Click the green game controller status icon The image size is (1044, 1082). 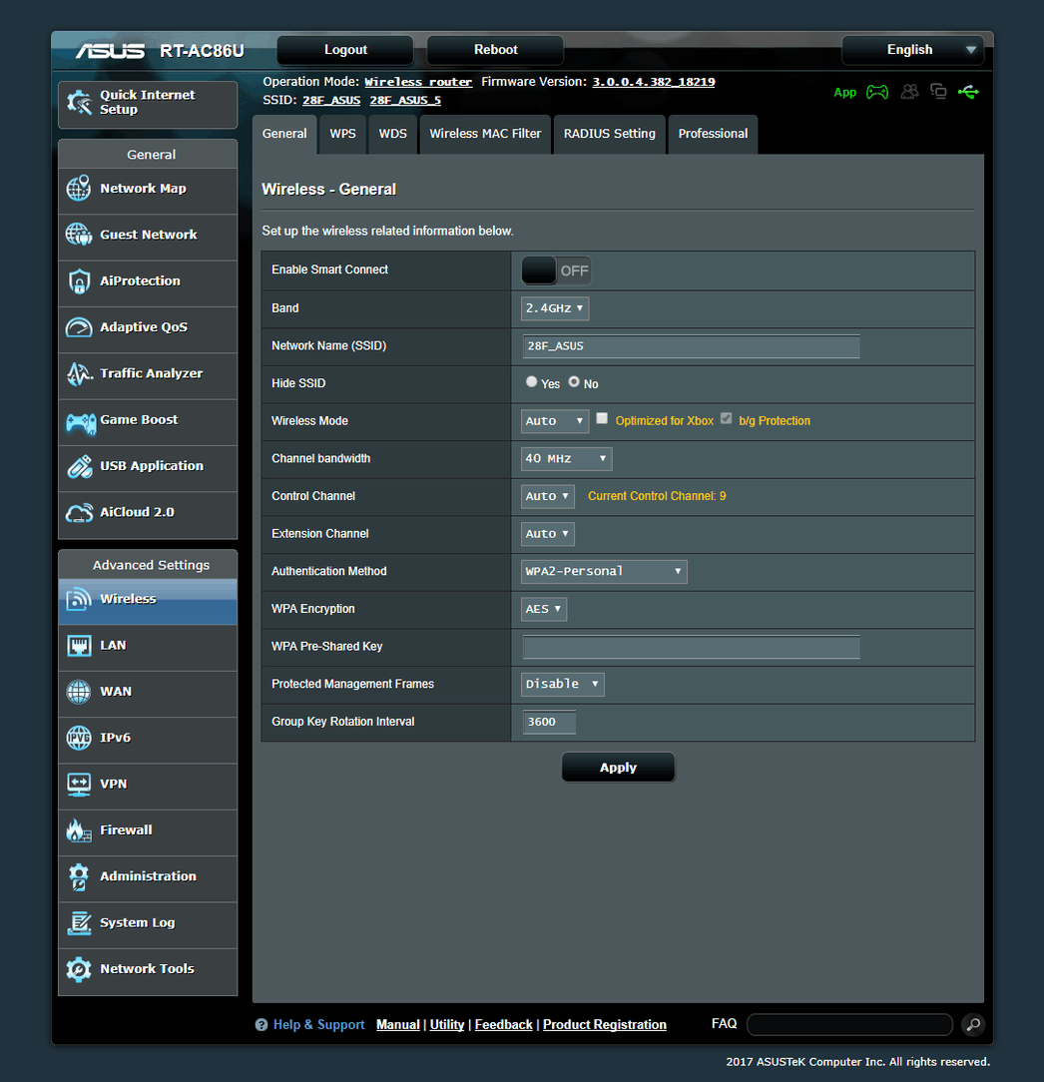click(877, 92)
